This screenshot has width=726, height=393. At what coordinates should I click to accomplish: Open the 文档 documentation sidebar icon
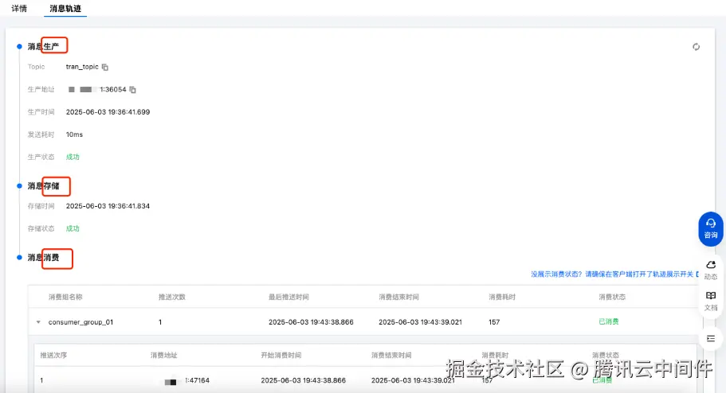711,301
